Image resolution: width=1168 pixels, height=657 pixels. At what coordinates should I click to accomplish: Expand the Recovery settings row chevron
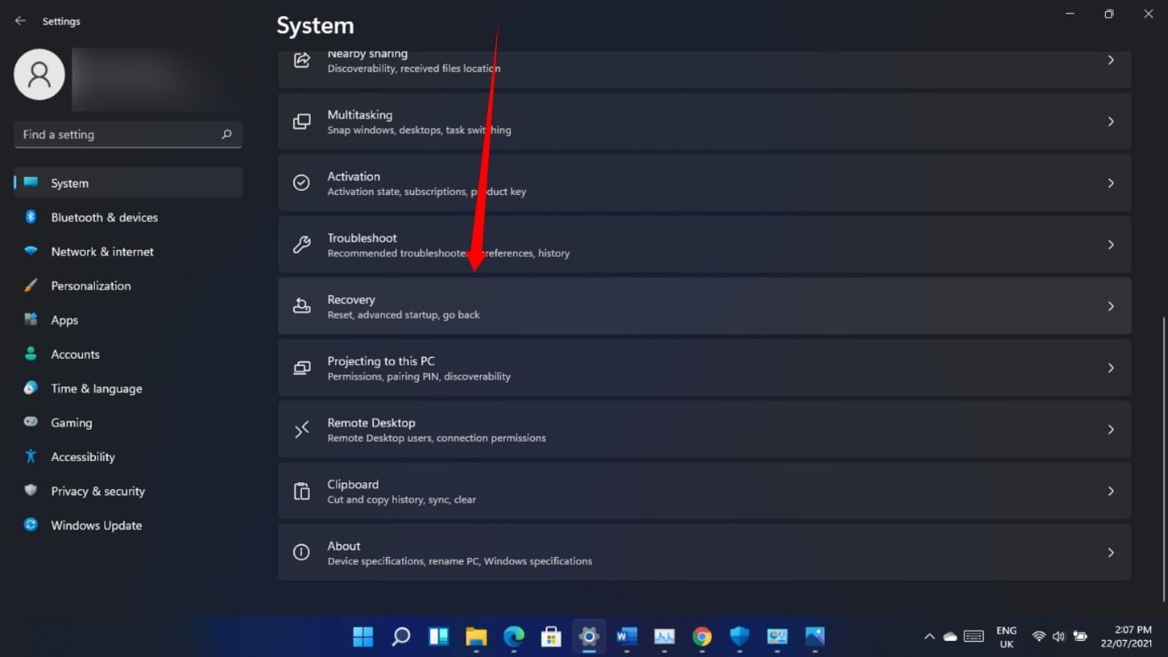(1110, 306)
